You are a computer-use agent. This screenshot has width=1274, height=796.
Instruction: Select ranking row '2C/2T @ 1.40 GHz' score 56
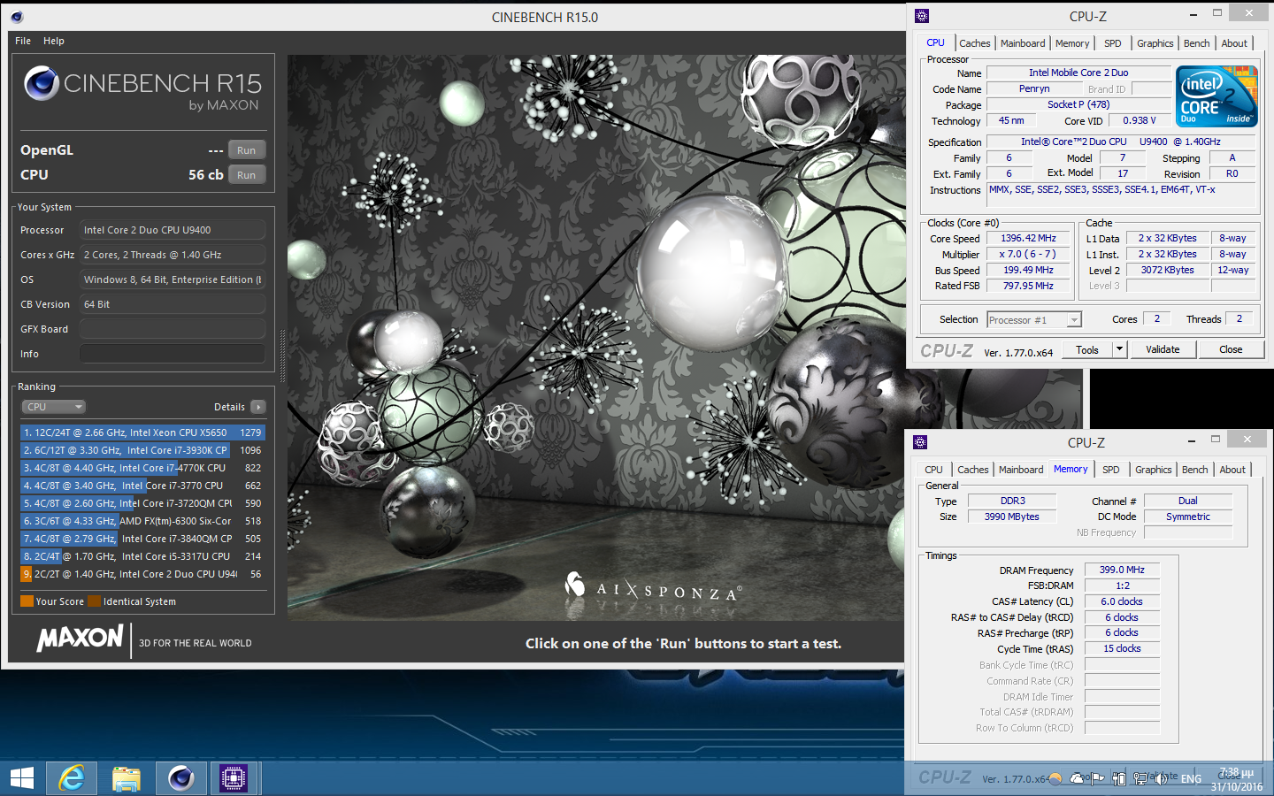tap(142, 574)
